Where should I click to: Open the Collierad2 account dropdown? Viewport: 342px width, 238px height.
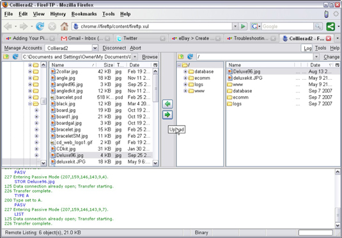(95, 48)
